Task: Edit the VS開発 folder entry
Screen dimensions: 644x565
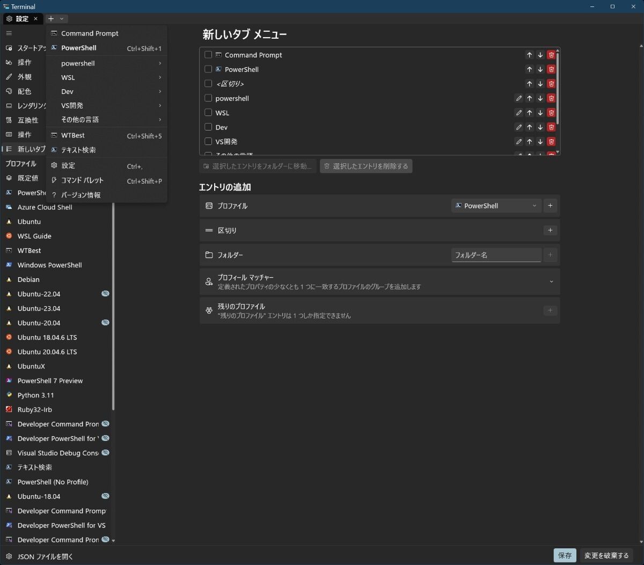Action: [518, 142]
